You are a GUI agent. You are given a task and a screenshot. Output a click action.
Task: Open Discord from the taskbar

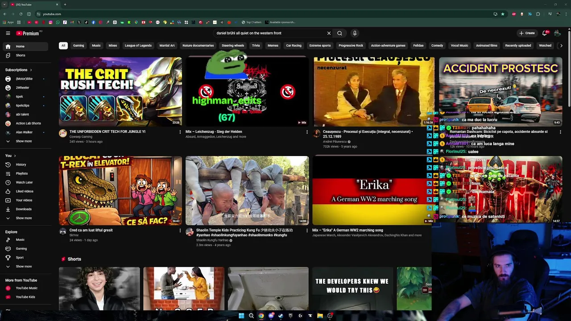(x=271, y=316)
